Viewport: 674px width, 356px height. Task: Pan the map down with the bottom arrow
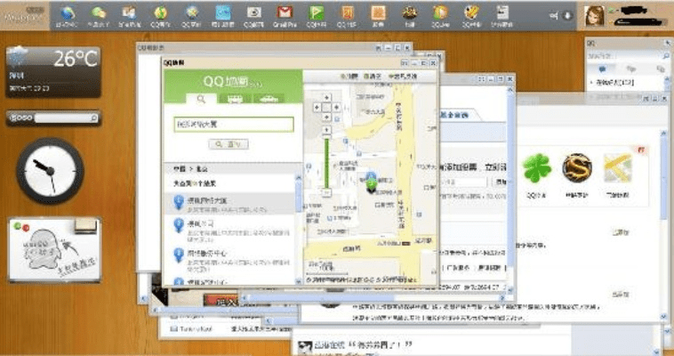point(326,117)
